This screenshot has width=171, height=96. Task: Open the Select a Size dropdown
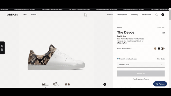pos(141,65)
